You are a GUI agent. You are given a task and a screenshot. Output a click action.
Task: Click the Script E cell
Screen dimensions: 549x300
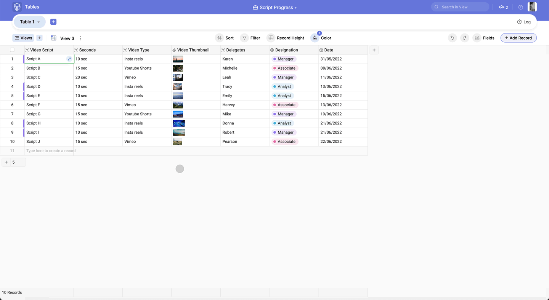(49, 96)
